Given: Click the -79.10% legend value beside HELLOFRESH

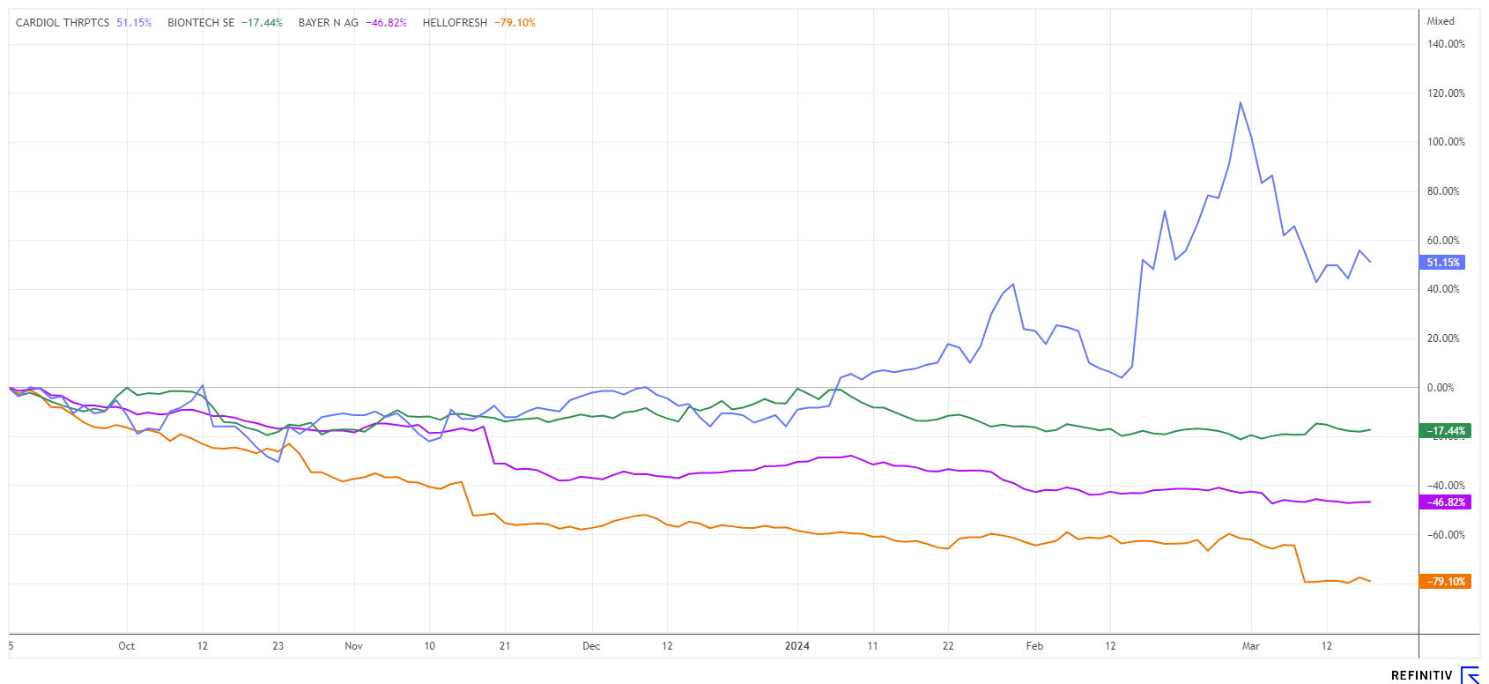Looking at the screenshot, I should click(517, 23).
